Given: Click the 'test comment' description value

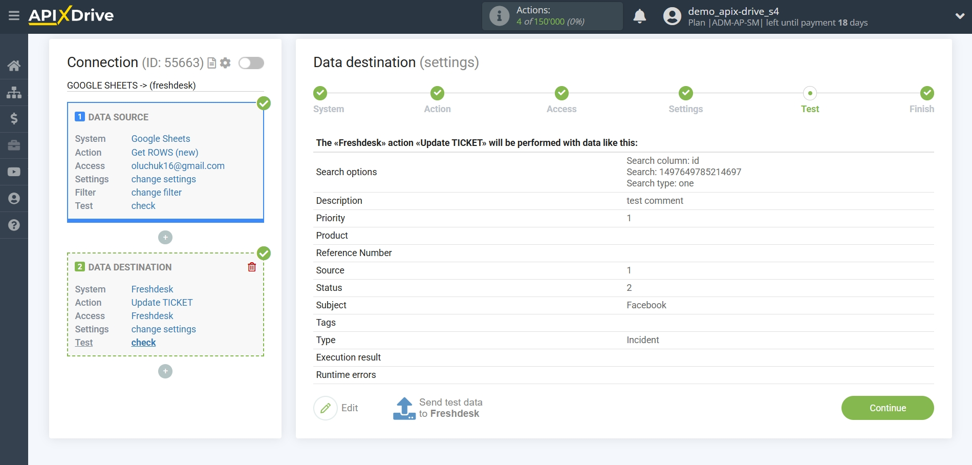Looking at the screenshot, I should click(x=655, y=201).
